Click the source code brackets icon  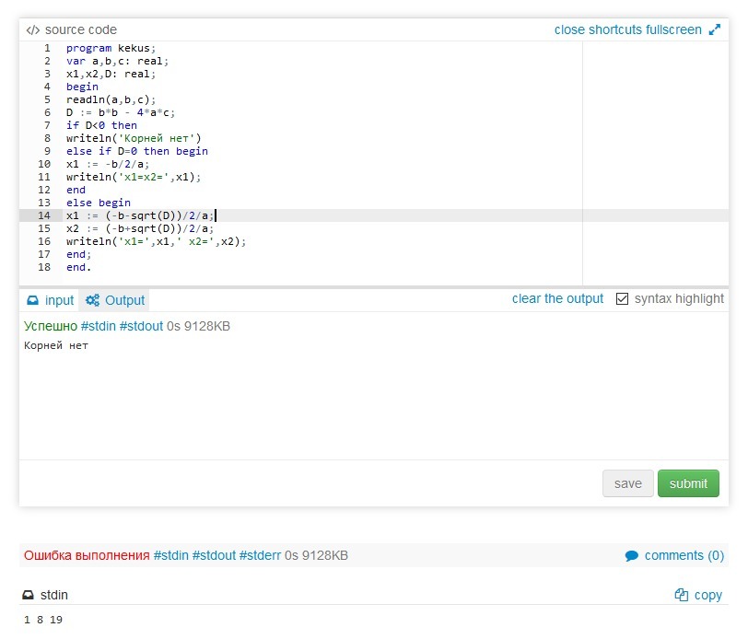pos(33,30)
